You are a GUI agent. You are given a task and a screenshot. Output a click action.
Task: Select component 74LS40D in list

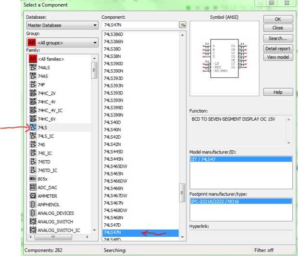(x=112, y=122)
